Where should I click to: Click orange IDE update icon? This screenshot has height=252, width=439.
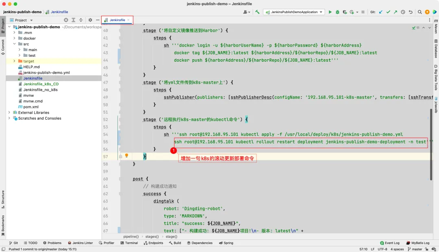pyautogui.click(x=427, y=12)
